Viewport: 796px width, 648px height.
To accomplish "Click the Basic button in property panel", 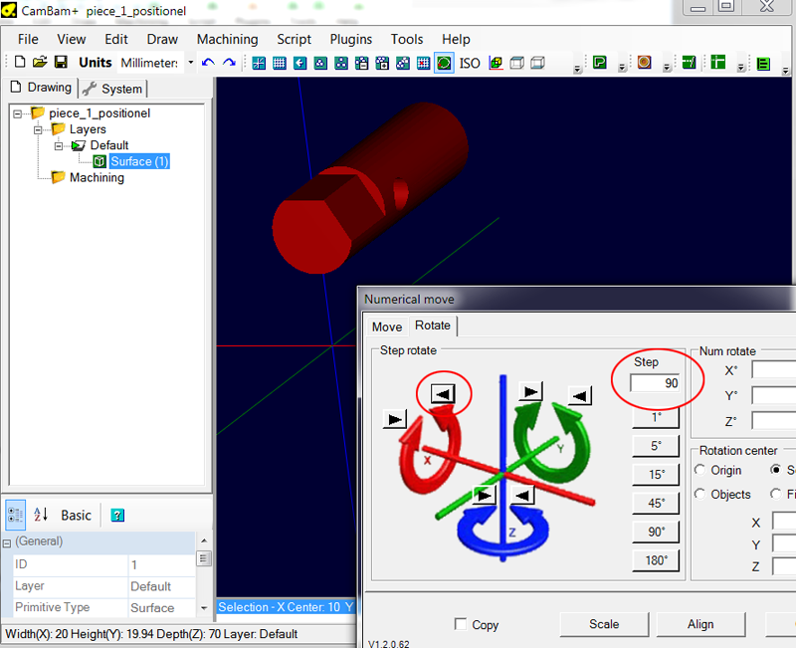I will click(x=77, y=515).
